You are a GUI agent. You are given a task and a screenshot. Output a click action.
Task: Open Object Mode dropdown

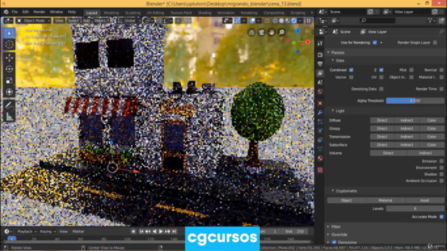[x=34, y=21]
